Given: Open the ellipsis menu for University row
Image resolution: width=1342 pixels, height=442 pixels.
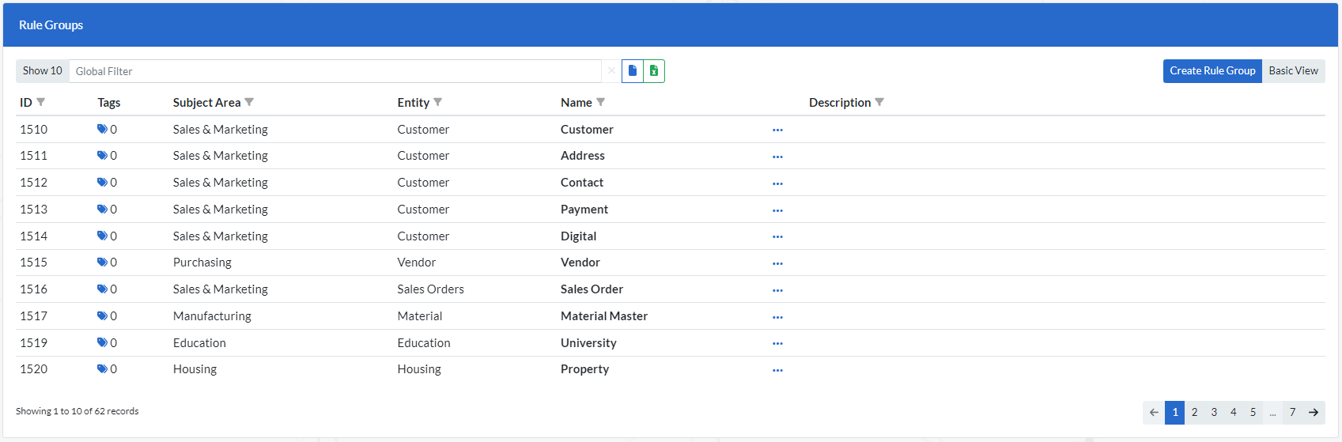Looking at the screenshot, I should pos(777,343).
